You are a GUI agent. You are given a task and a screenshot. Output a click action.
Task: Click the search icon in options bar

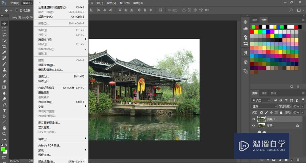(291, 10)
